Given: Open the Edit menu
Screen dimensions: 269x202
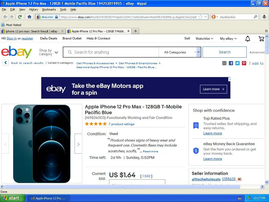Looking at the screenshot, I should 13,9.
